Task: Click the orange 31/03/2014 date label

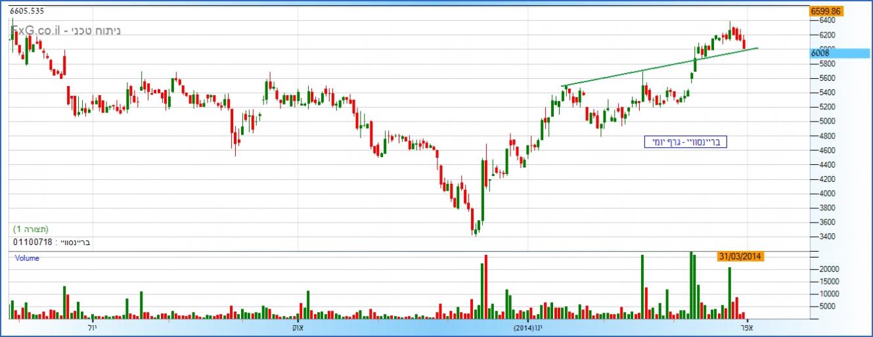Action: (740, 257)
